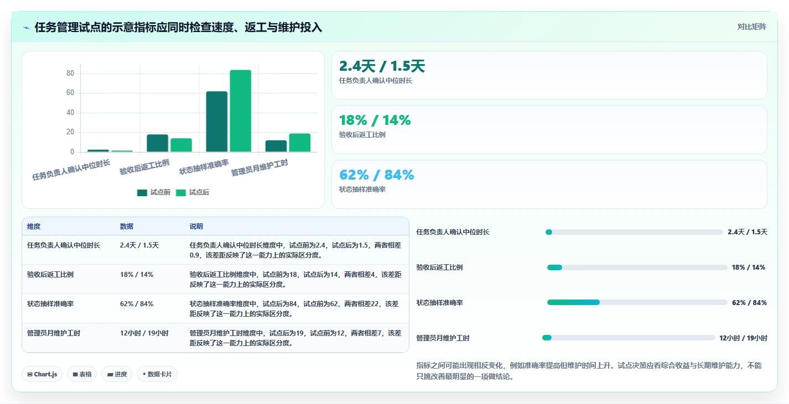Click the 说明 column header
789x404 pixels.
[x=196, y=227]
